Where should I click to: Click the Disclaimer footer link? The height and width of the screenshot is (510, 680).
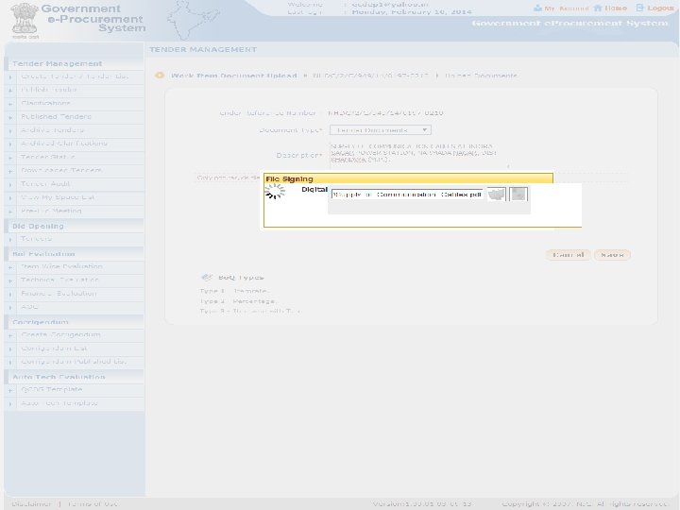tap(31, 504)
